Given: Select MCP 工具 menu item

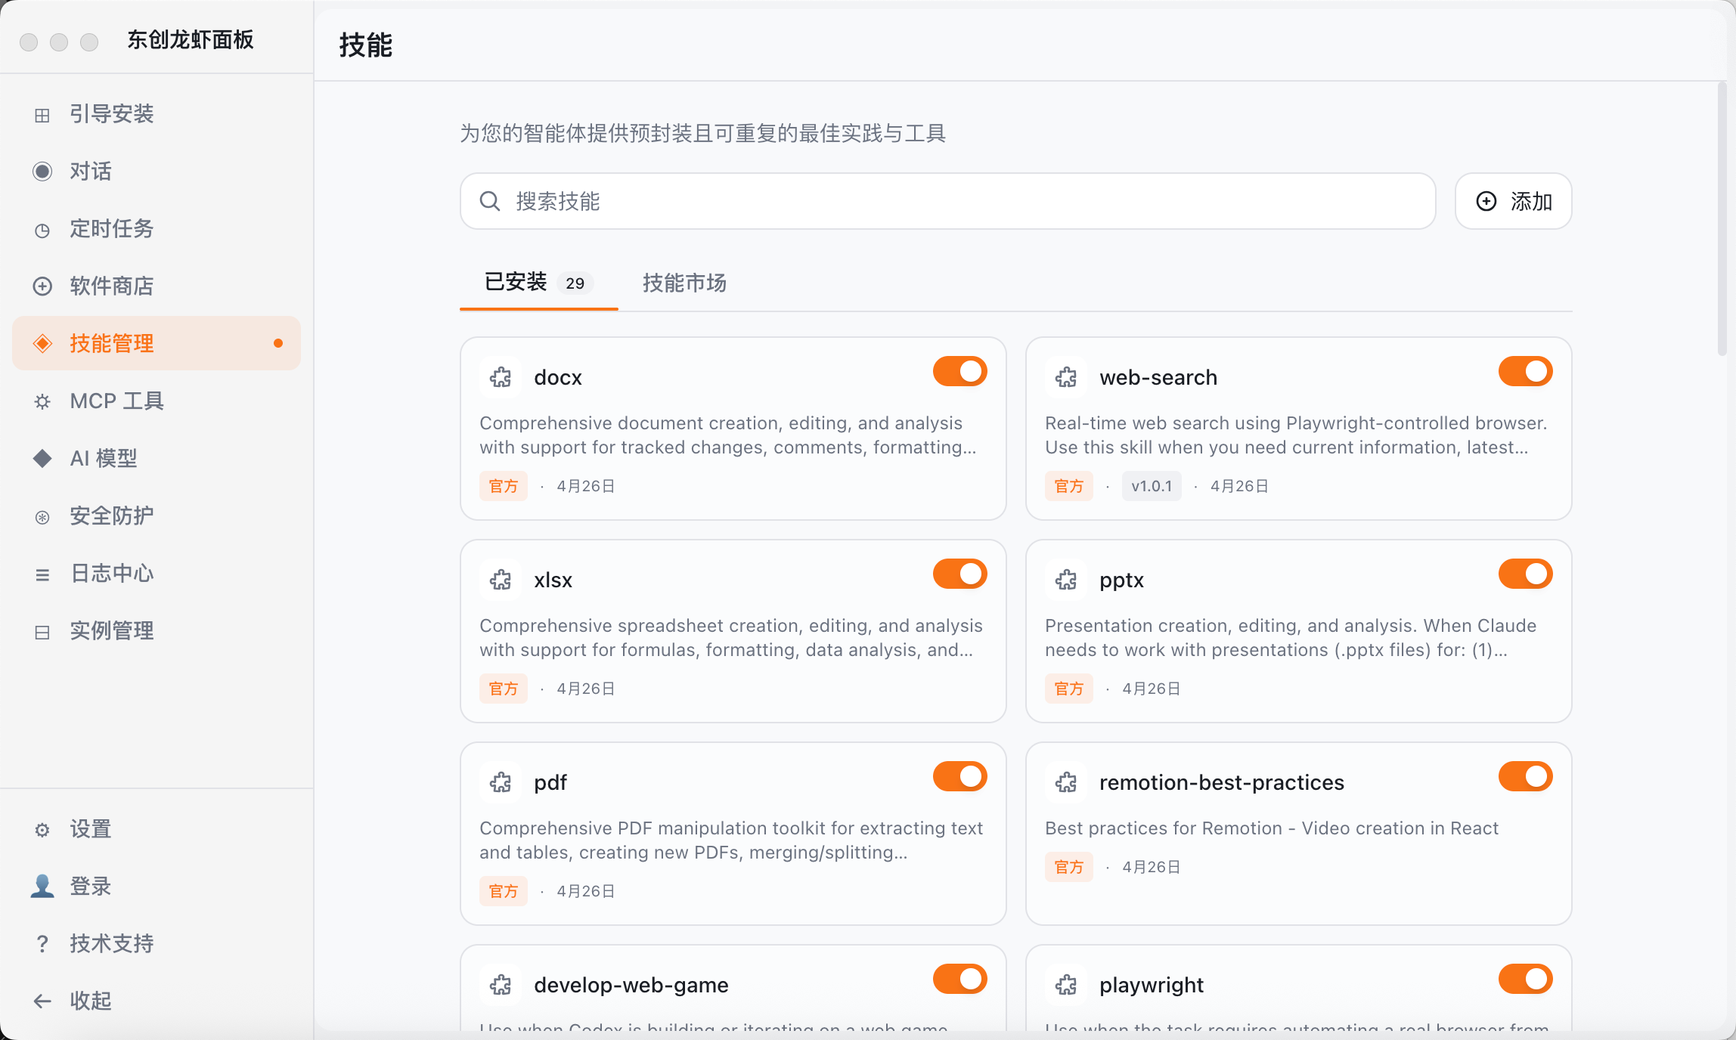Looking at the screenshot, I should click(157, 401).
